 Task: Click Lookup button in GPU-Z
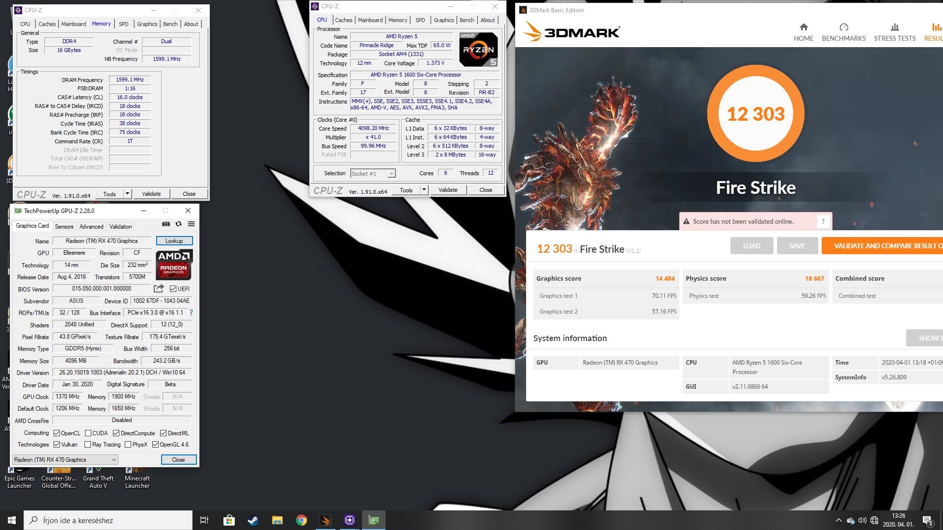174,241
